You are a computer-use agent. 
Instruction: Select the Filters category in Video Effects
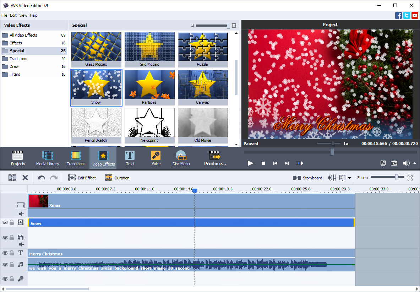[x=15, y=74]
